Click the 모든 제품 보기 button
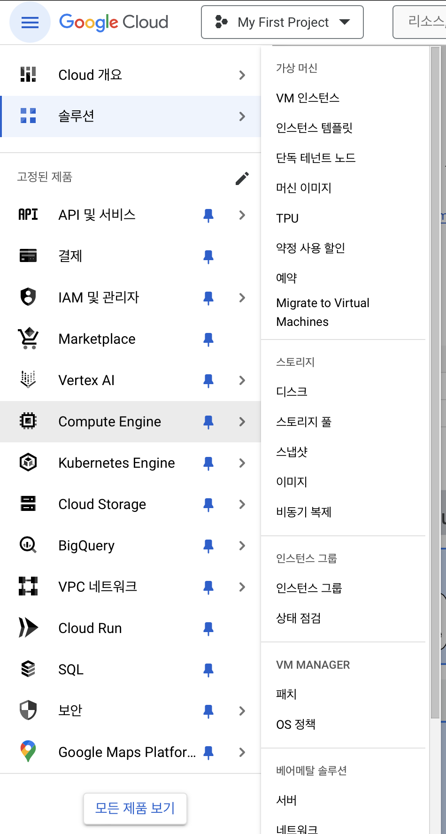Viewport: 446px width, 834px height. [135, 808]
